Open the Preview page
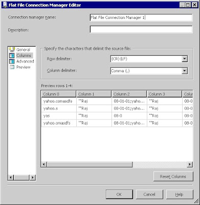This screenshot has width=200, height=205. pyautogui.click(x=24, y=67)
